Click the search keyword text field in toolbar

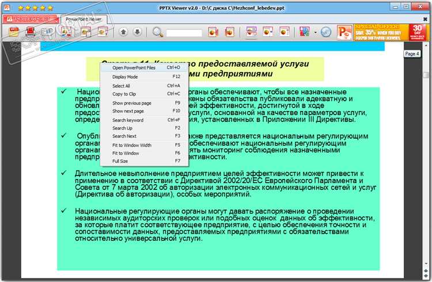tap(184, 32)
